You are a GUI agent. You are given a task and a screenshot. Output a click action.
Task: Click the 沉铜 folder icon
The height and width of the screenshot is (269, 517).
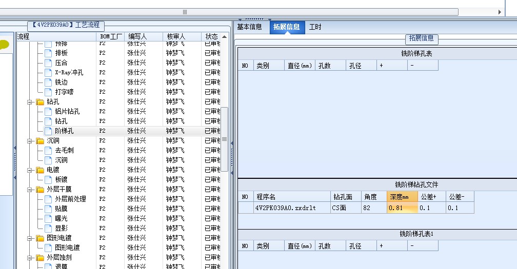(40, 140)
